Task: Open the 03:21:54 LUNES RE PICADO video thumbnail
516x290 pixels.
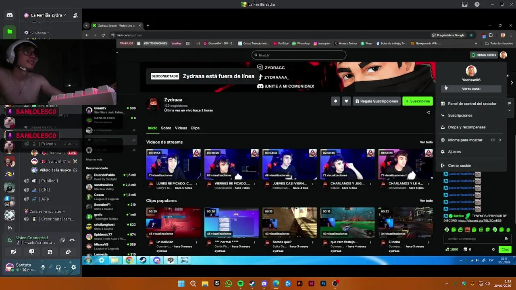Action: tap(173, 164)
